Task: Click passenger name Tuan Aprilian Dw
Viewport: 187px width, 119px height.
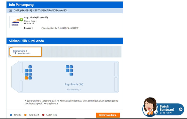Action: click(x=50, y=28)
